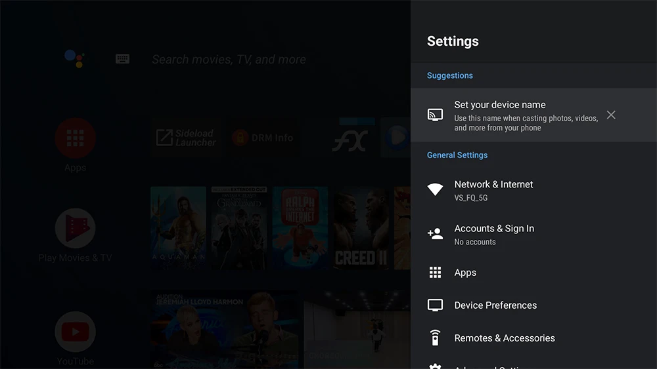This screenshot has width=657, height=369.
Task: Launch the Sideload Launcher app tile
Action: 187,138
